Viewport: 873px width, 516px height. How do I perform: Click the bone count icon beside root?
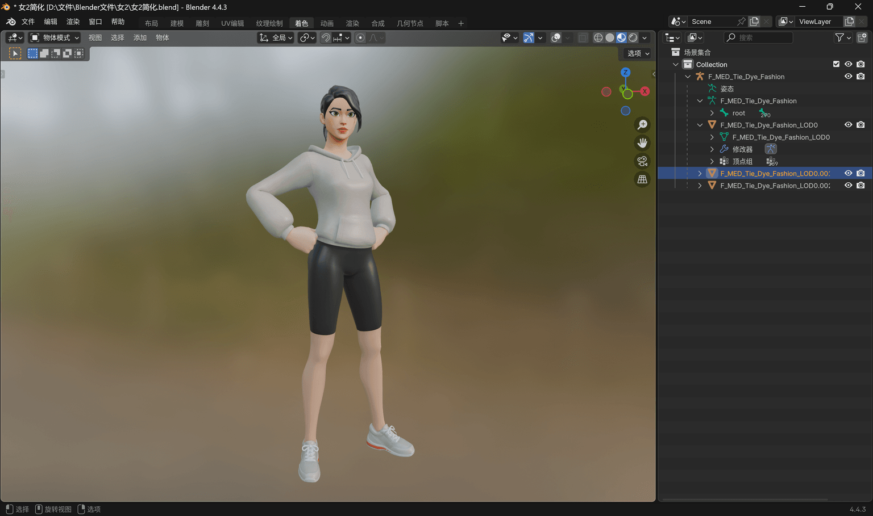coord(764,113)
